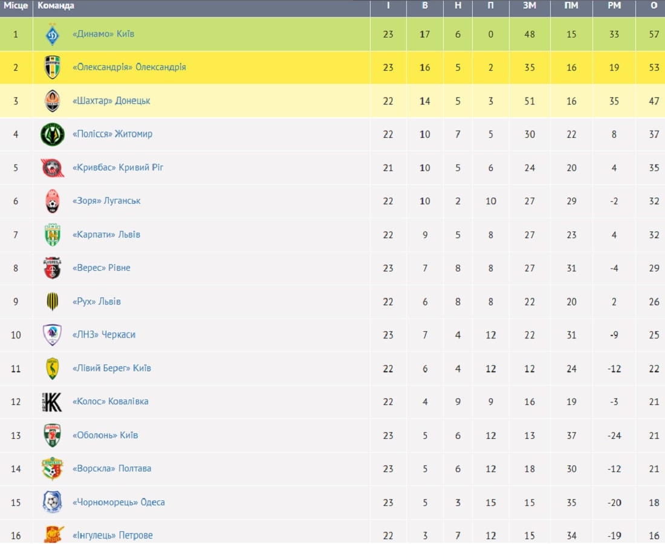The image size is (665, 544).
Task: Click the Kryvbas Kryvyi Rih logo
Action: [x=53, y=168]
